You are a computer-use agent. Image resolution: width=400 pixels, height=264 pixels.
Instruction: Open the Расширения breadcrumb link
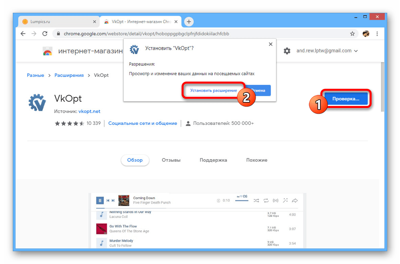point(69,75)
